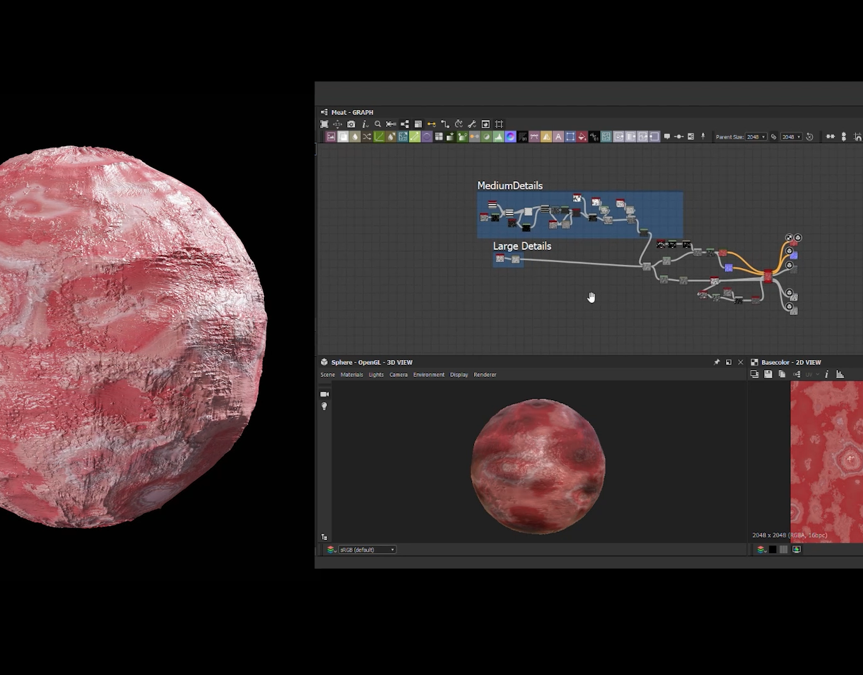Open the Display menu in 3D view
Viewport: 863px width, 675px height.
pos(459,375)
